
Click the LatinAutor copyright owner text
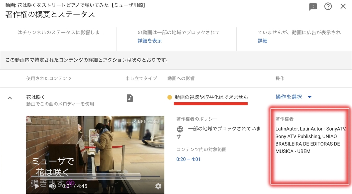(311, 140)
